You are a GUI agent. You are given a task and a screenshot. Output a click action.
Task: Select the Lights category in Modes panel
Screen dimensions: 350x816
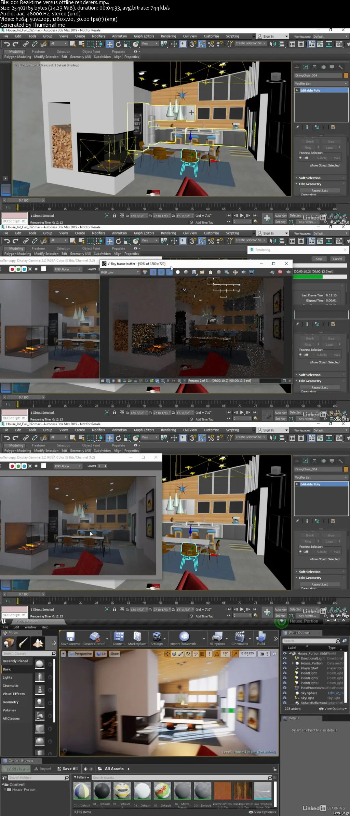pyautogui.click(x=8, y=677)
